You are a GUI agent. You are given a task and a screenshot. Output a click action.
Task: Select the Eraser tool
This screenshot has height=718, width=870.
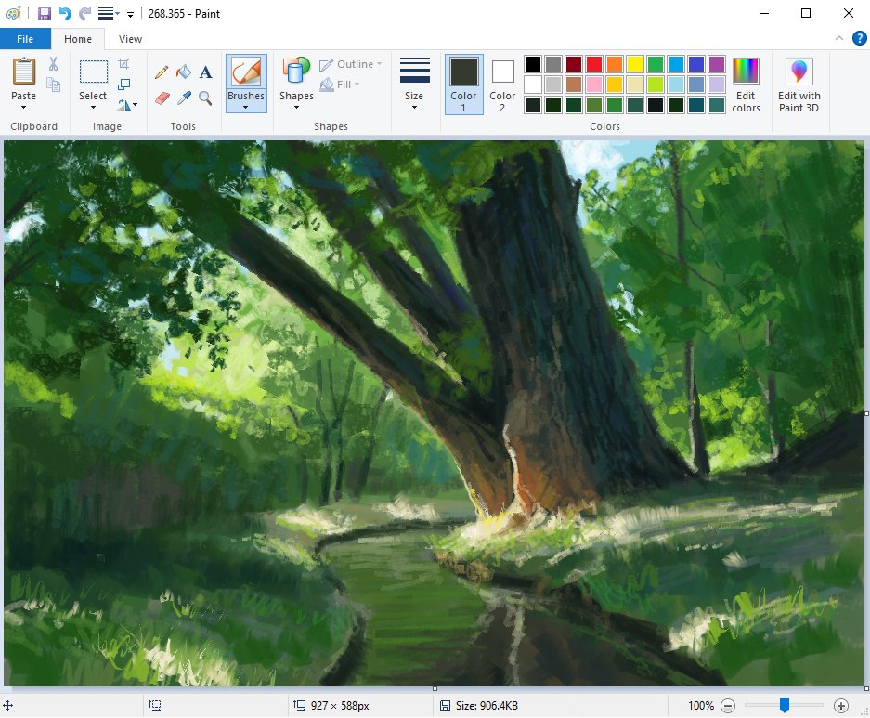tap(162, 98)
